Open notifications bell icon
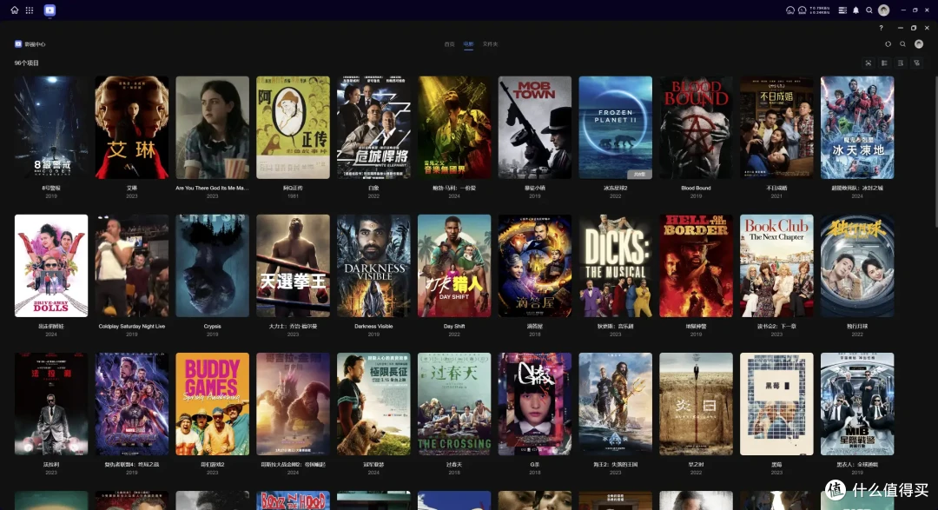 tap(856, 10)
